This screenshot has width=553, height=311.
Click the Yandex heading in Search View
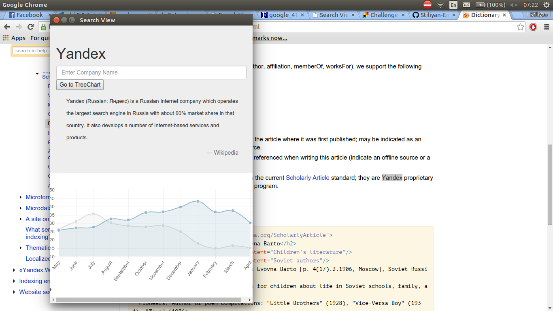coord(81,54)
